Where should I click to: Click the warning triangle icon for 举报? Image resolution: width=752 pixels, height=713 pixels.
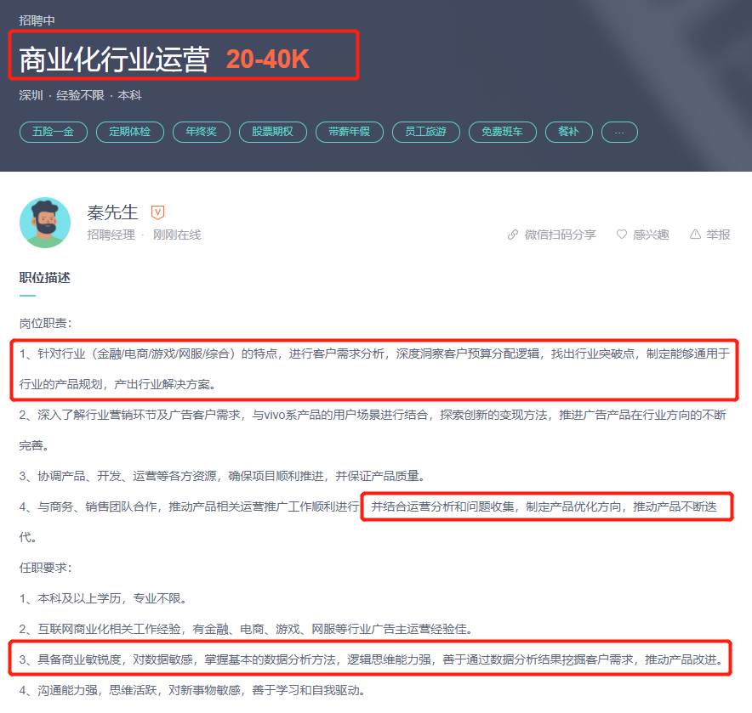(695, 235)
